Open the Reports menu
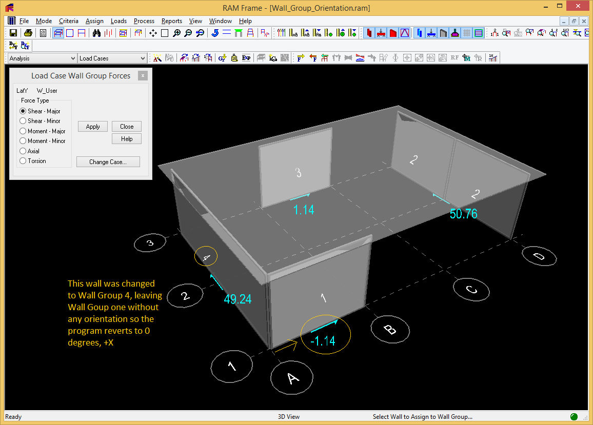The height and width of the screenshot is (425, 593). (x=171, y=21)
